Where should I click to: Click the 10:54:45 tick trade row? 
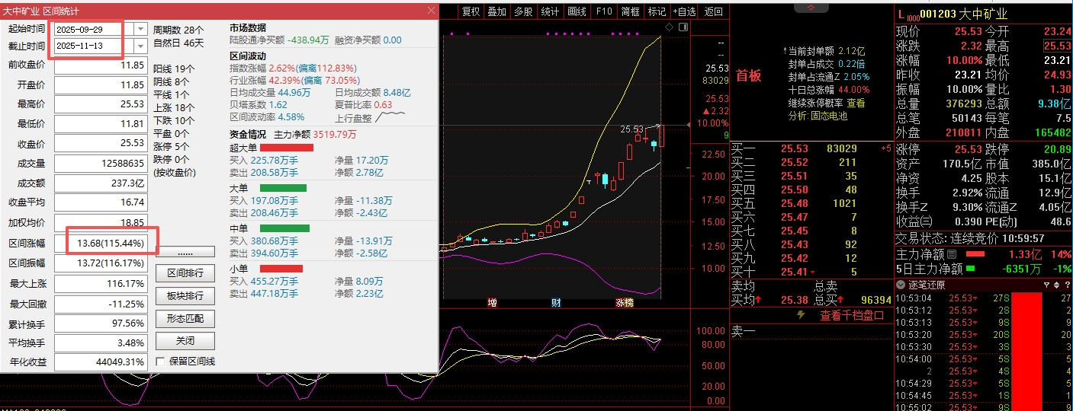tap(983, 395)
